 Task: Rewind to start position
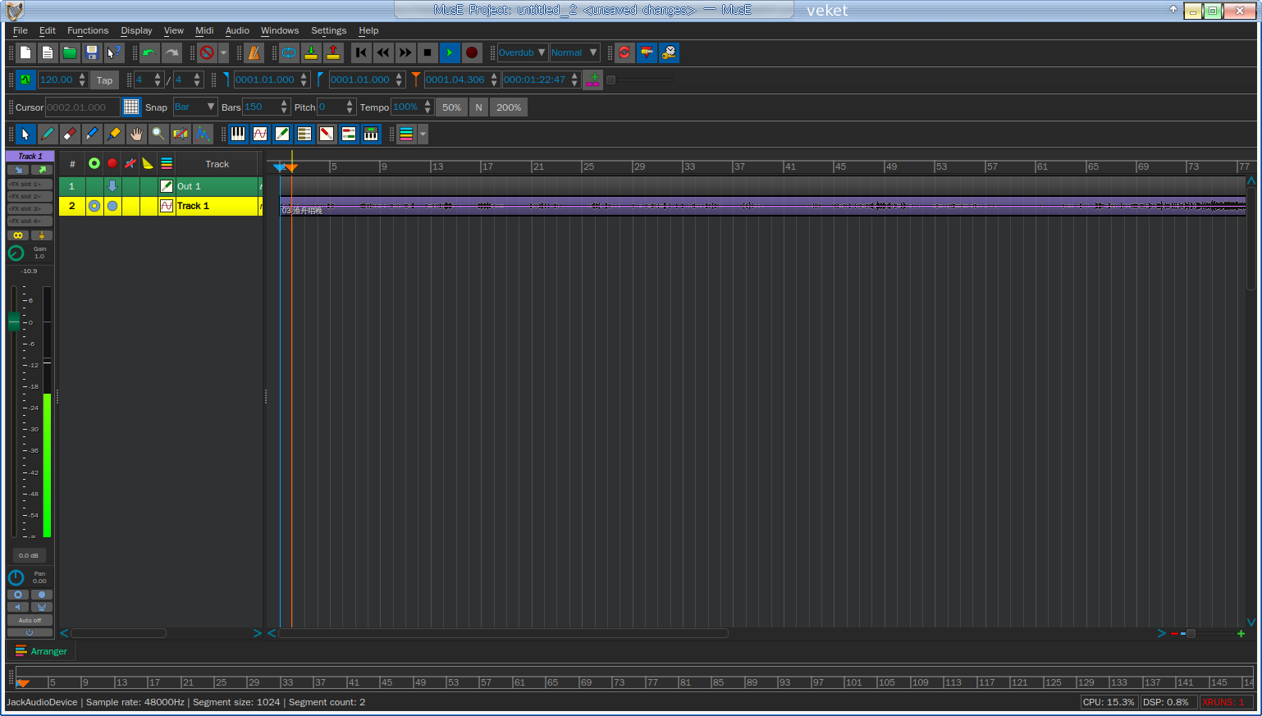(361, 52)
